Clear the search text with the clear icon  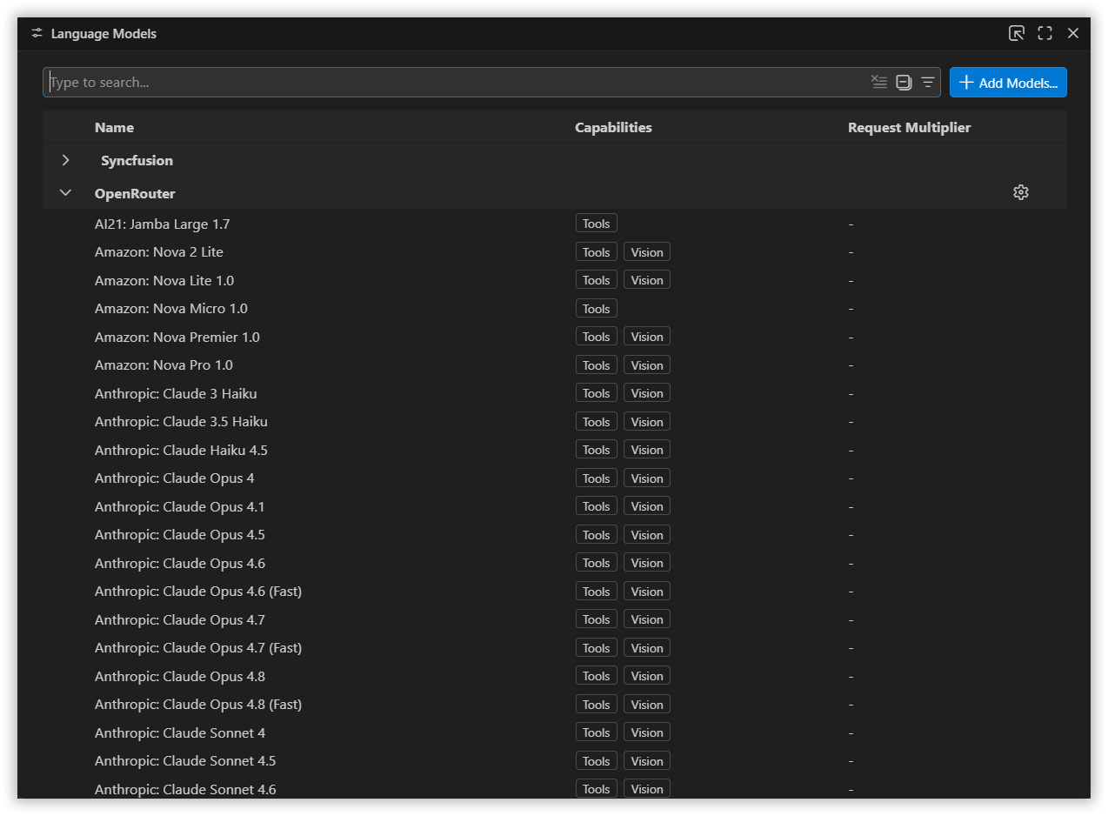click(x=879, y=82)
